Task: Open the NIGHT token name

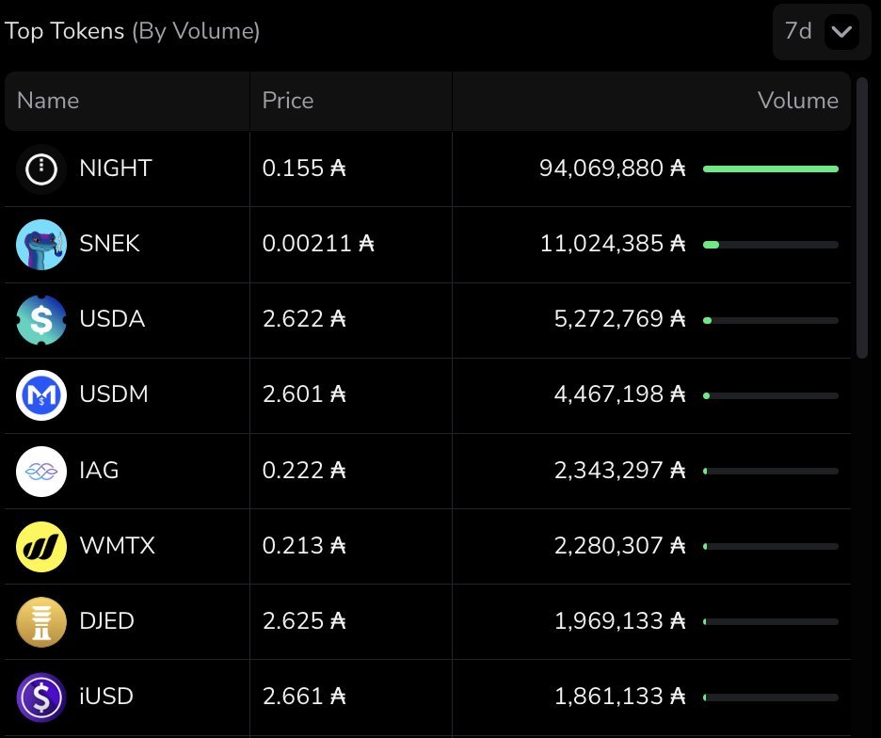Action: coord(116,168)
